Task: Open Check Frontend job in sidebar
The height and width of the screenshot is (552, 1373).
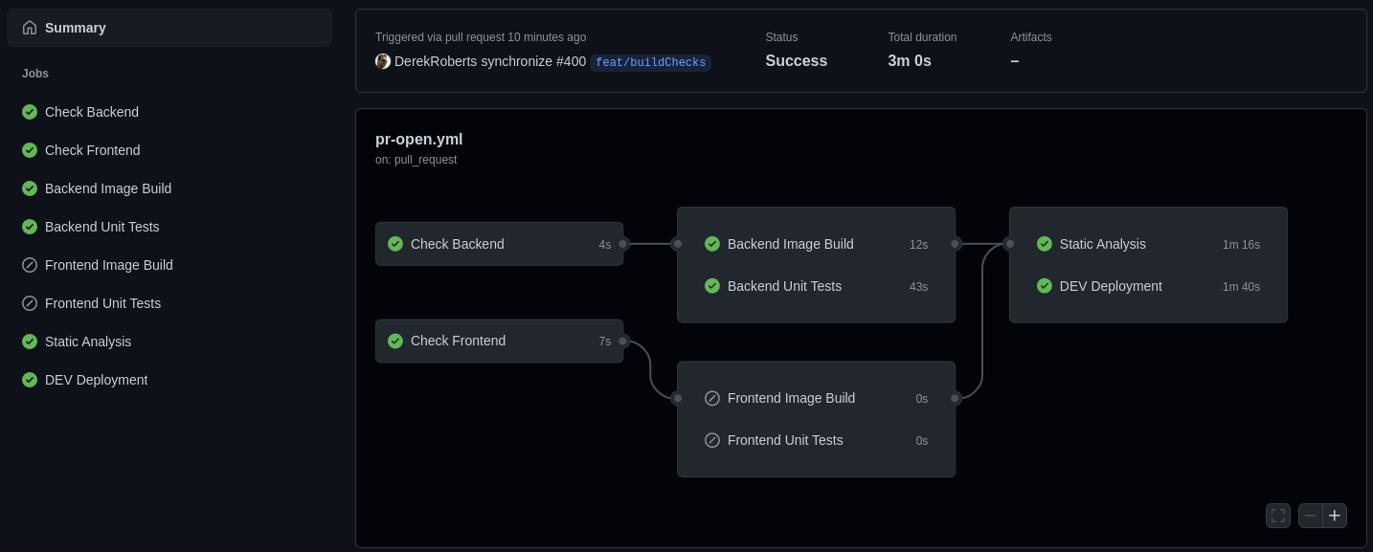Action: pos(92,150)
